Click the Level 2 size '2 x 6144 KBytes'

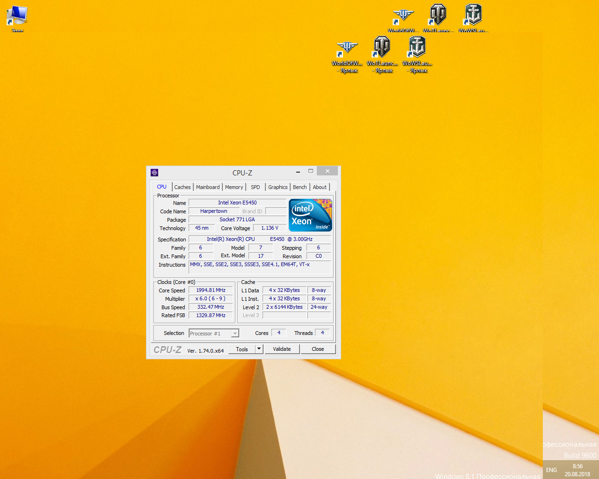coord(285,307)
